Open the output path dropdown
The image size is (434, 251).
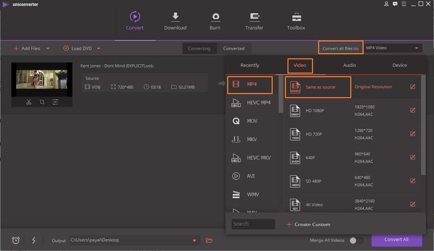[x=195, y=240]
